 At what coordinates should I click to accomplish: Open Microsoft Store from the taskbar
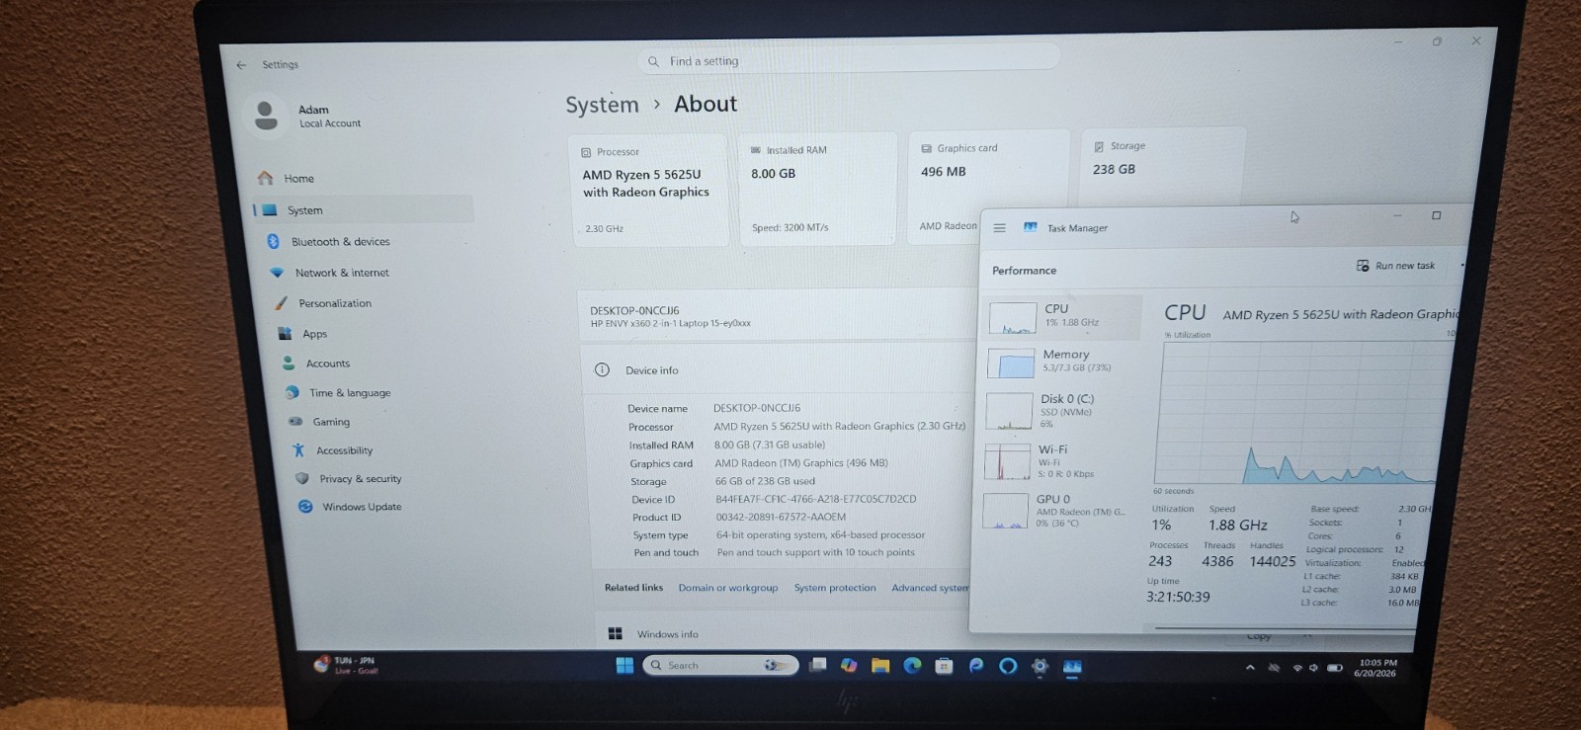[x=944, y=666]
